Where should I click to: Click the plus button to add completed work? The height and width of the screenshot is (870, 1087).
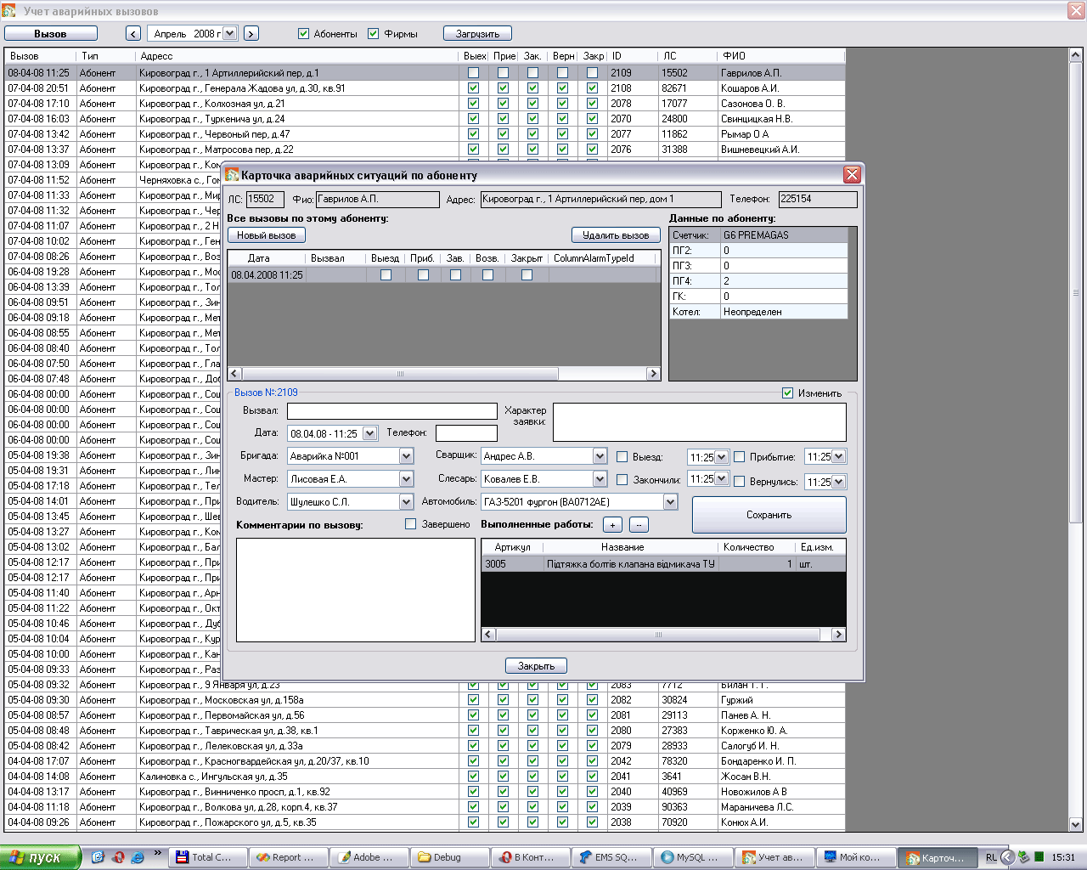612,525
